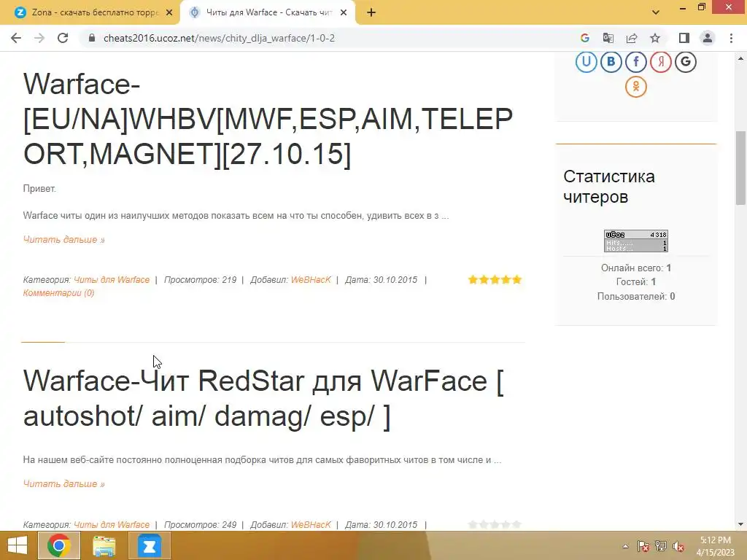Image resolution: width=747 pixels, height=560 pixels.
Task: Open network status tray icon
Action: pos(661,546)
